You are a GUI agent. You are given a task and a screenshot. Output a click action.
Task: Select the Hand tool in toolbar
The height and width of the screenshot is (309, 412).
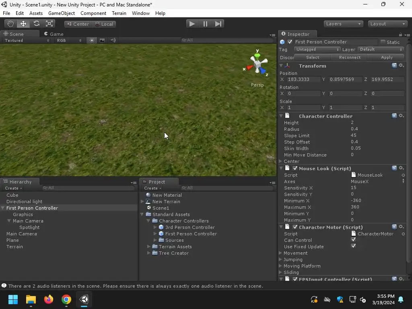[x=10, y=24]
